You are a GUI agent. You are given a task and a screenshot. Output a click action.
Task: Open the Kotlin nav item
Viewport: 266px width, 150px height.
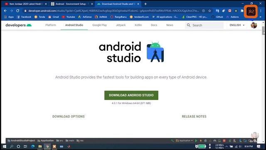point(138,25)
